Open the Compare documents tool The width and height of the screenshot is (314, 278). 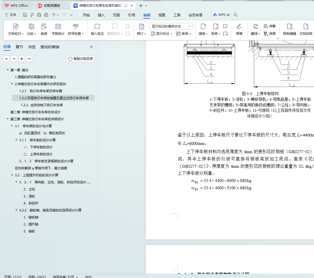(31, 29)
